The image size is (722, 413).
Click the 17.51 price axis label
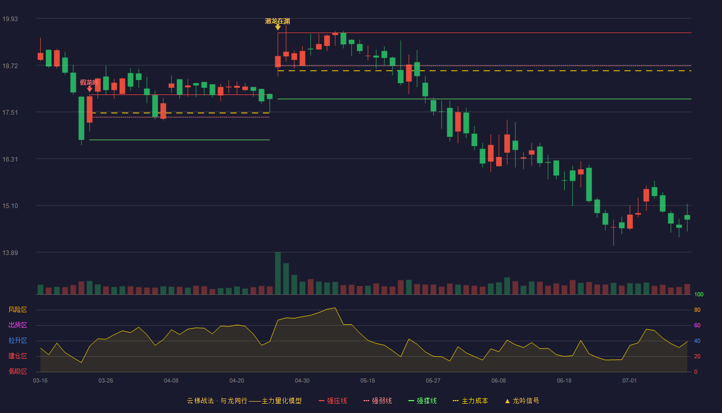[x=10, y=113]
